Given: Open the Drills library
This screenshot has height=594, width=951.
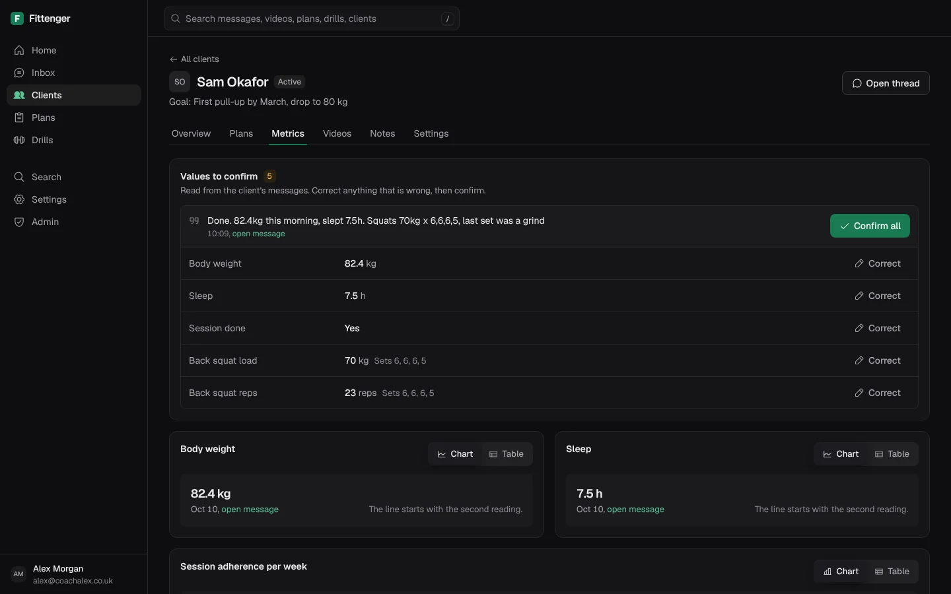Looking at the screenshot, I should click(x=73, y=140).
